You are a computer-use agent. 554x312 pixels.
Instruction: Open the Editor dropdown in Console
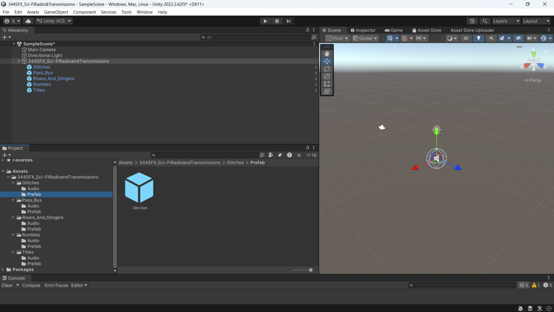pos(79,285)
